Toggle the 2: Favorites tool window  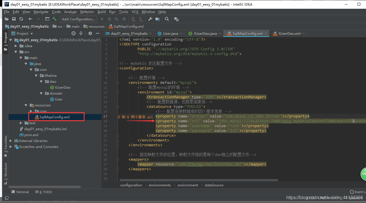5,147
